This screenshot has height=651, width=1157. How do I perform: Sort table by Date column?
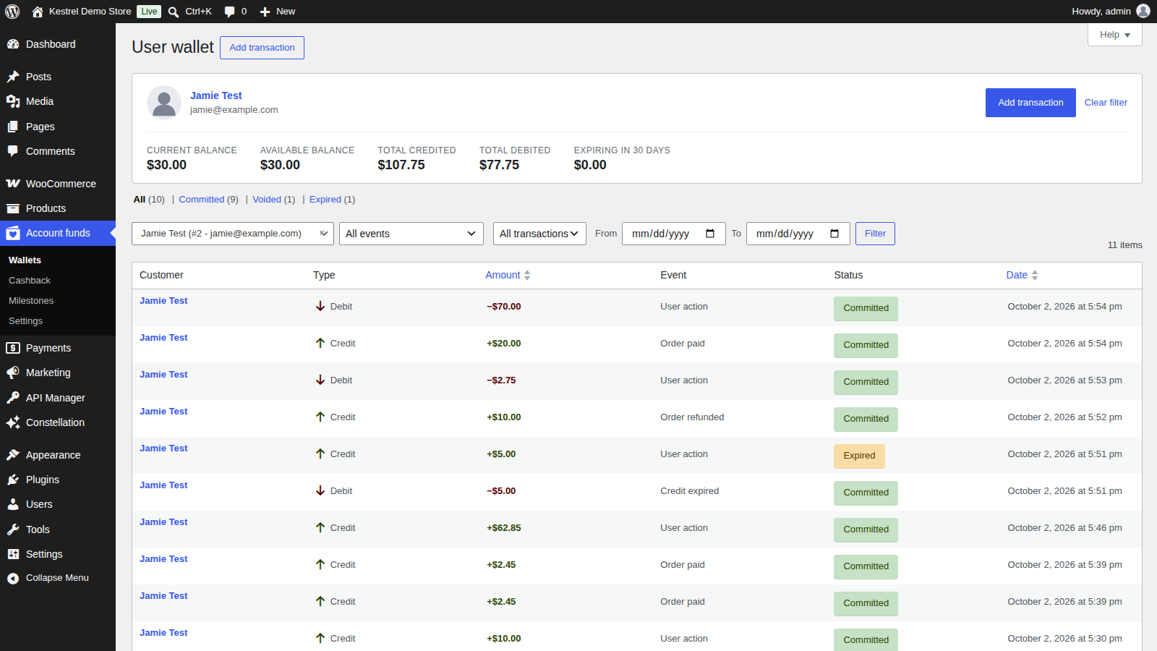point(1022,275)
